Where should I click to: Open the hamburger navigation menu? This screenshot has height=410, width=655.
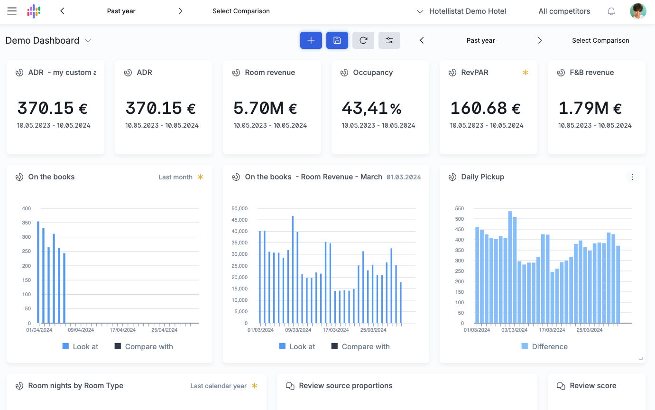point(12,11)
